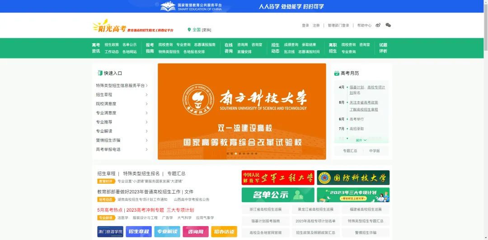Go to 招生政策 in the nav bar

pyautogui.click(x=112, y=45)
